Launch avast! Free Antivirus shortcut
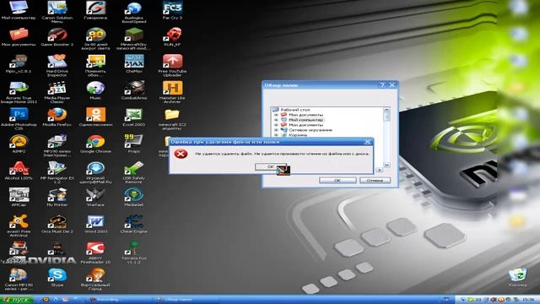 click(19, 225)
